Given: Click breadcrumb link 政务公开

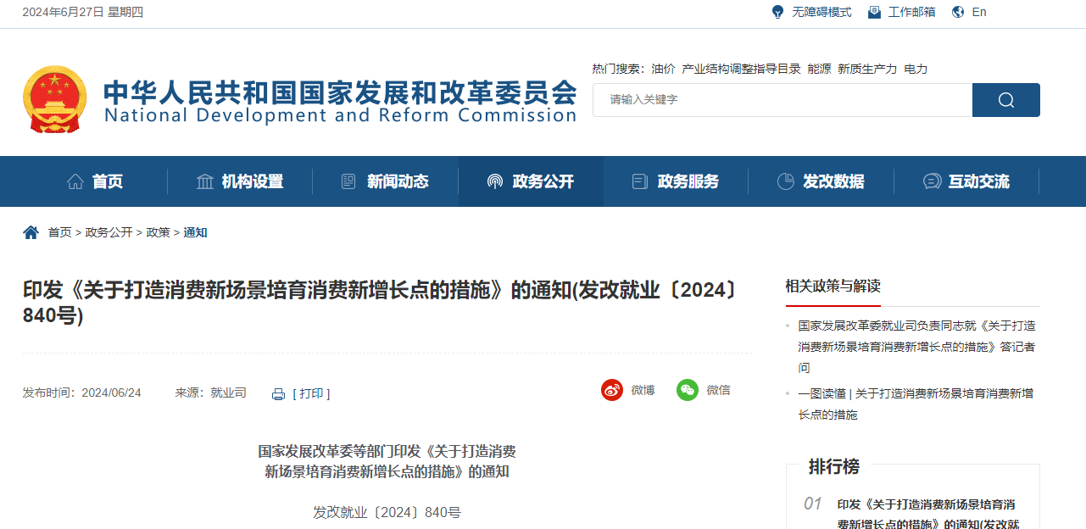Looking at the screenshot, I should [x=109, y=232].
